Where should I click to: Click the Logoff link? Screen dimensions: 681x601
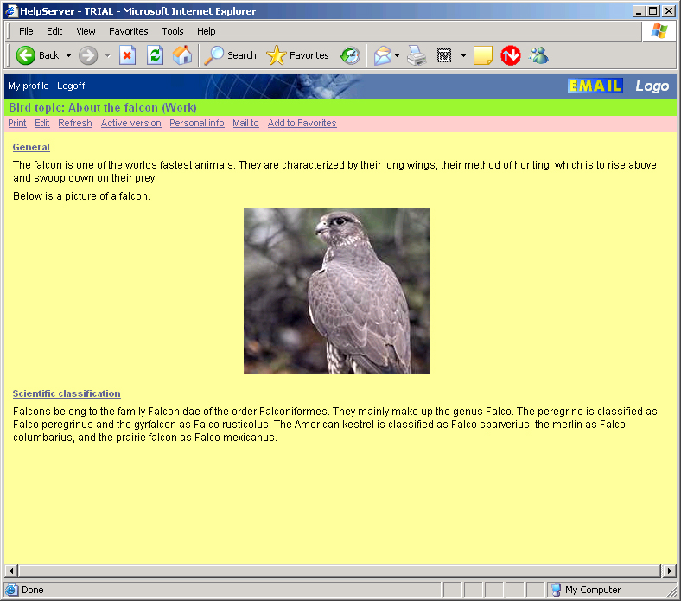click(x=71, y=86)
